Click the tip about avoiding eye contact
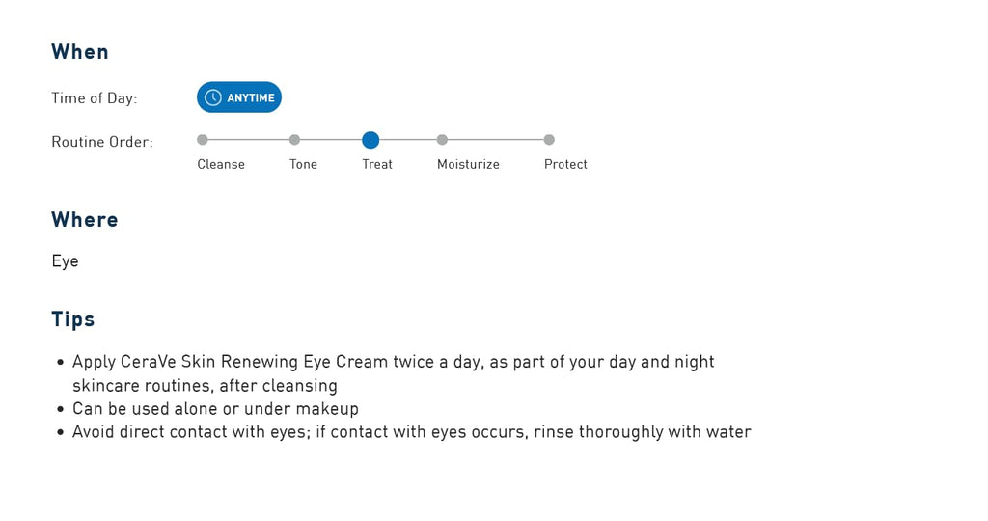988x521 pixels. (x=411, y=432)
